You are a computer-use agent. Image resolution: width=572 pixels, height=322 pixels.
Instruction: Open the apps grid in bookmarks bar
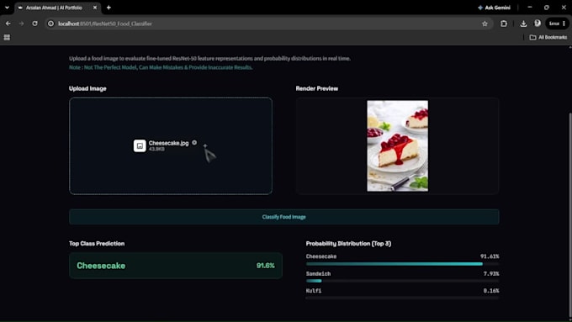coord(7,37)
